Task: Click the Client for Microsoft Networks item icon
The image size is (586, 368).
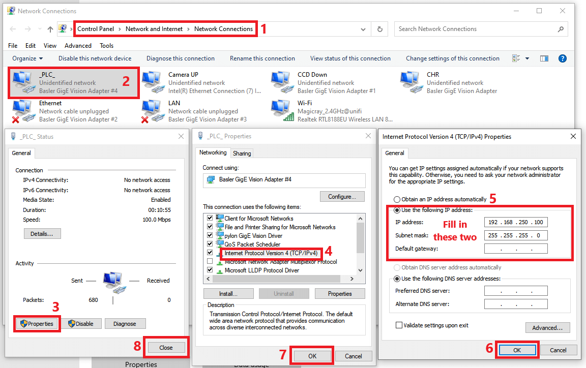Action: coord(220,218)
